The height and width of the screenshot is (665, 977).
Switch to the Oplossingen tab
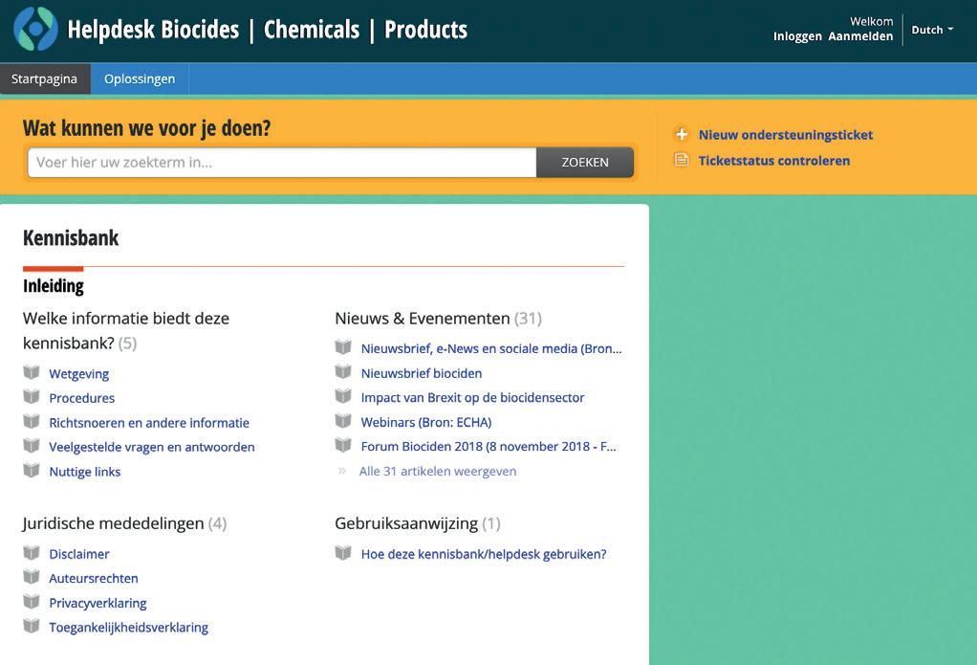pyautogui.click(x=140, y=78)
